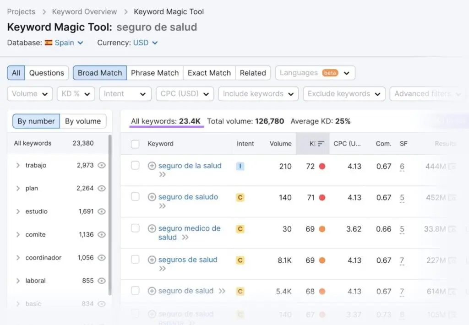
Task: Click Spain flag icon in Database
Action: click(49, 43)
